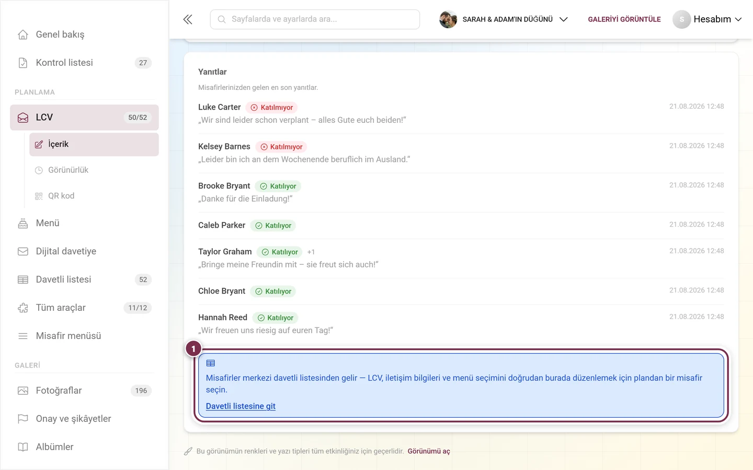
Task: Open Kontrol listesi checklist icon
Action: pyautogui.click(x=23, y=63)
